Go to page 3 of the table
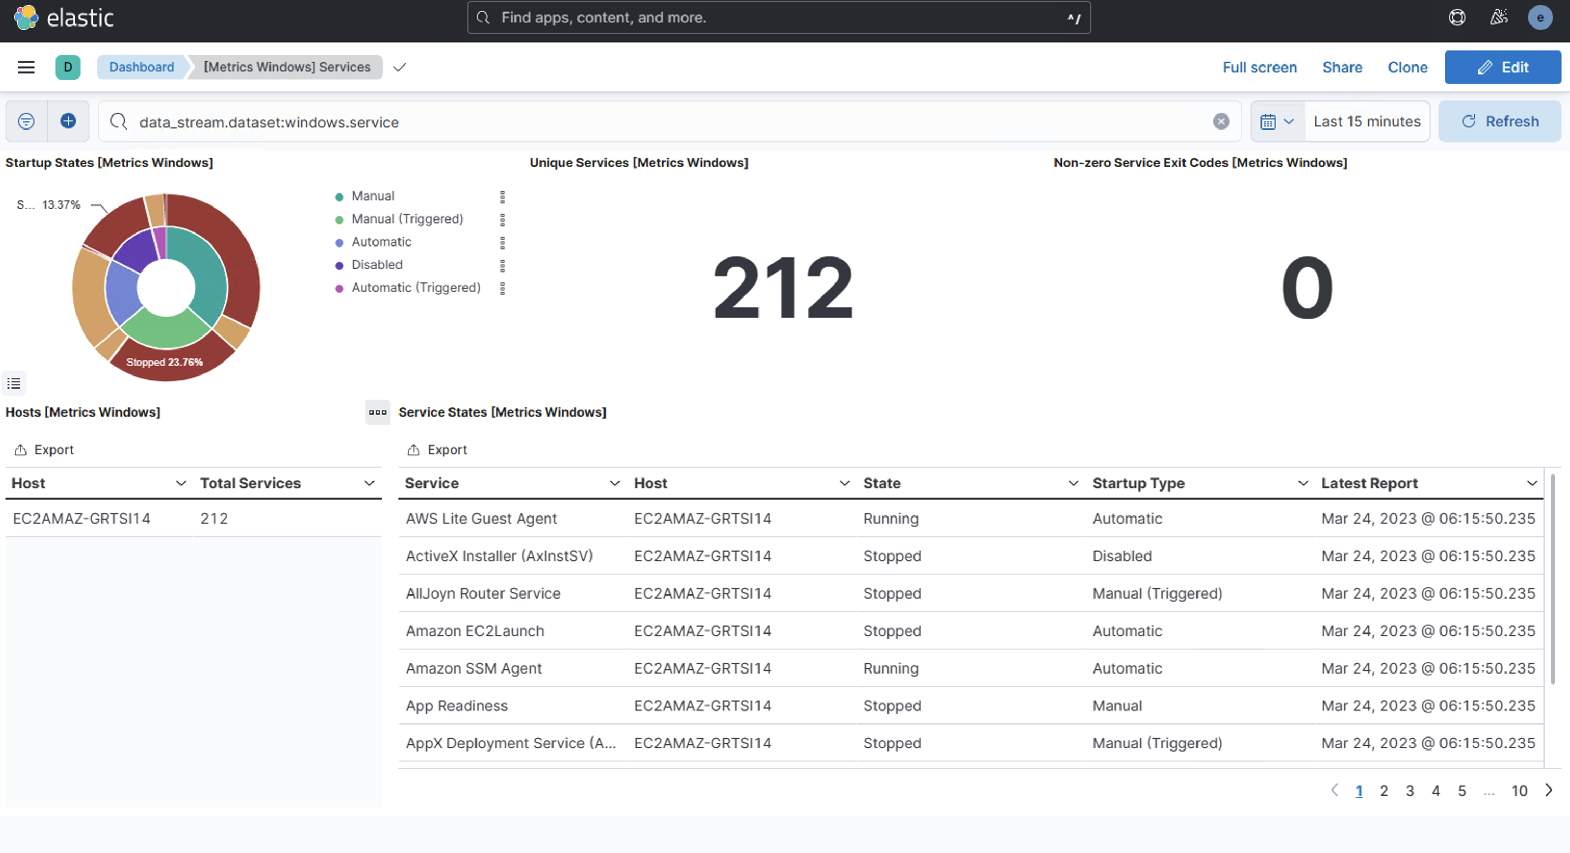Image resolution: width=1570 pixels, height=853 pixels. [1410, 791]
